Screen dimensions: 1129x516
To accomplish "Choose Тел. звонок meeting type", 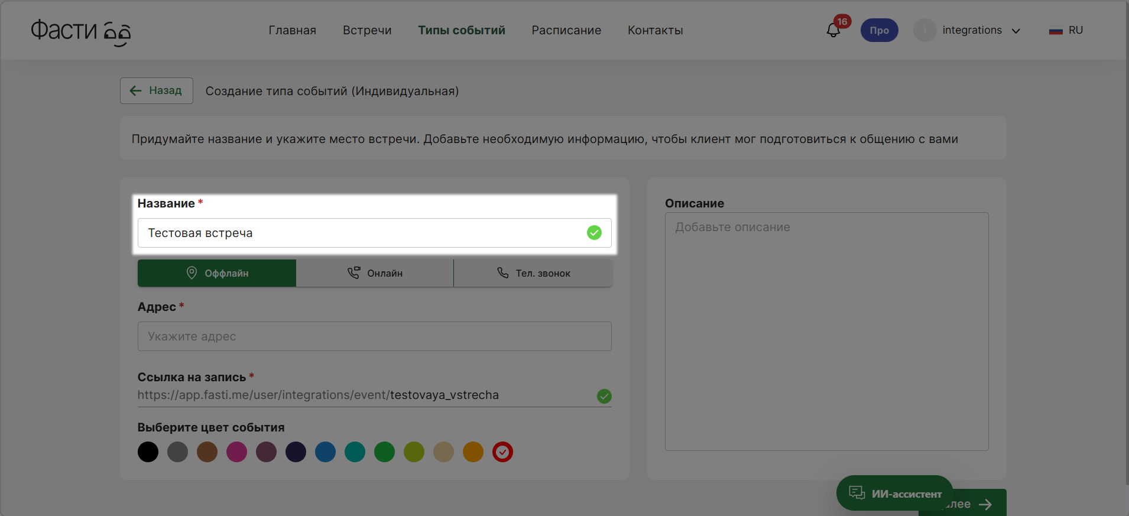I will point(533,273).
